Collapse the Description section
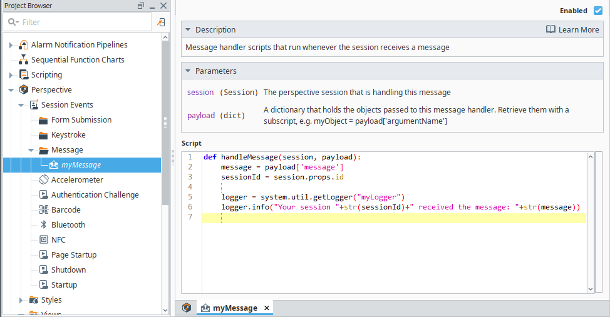610x317 pixels. pos(188,29)
